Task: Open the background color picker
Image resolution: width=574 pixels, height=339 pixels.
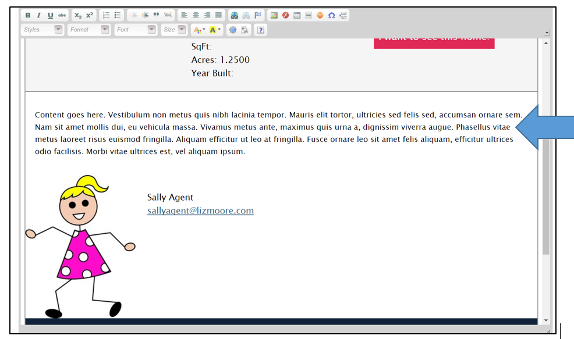Action: click(x=215, y=30)
